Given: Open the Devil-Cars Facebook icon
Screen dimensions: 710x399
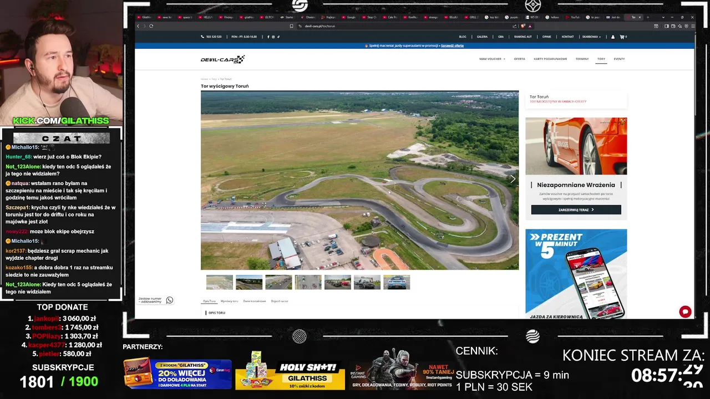Looking at the screenshot, I should [x=268, y=37].
